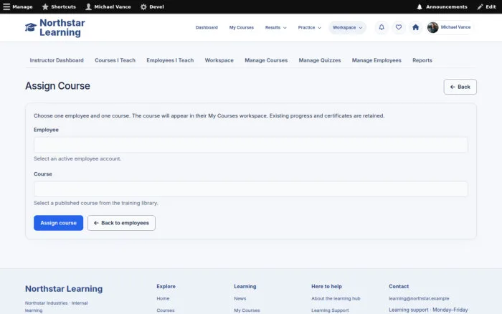Switch to Manage Employees tab
The width and height of the screenshot is (502, 314).
coord(376,60)
